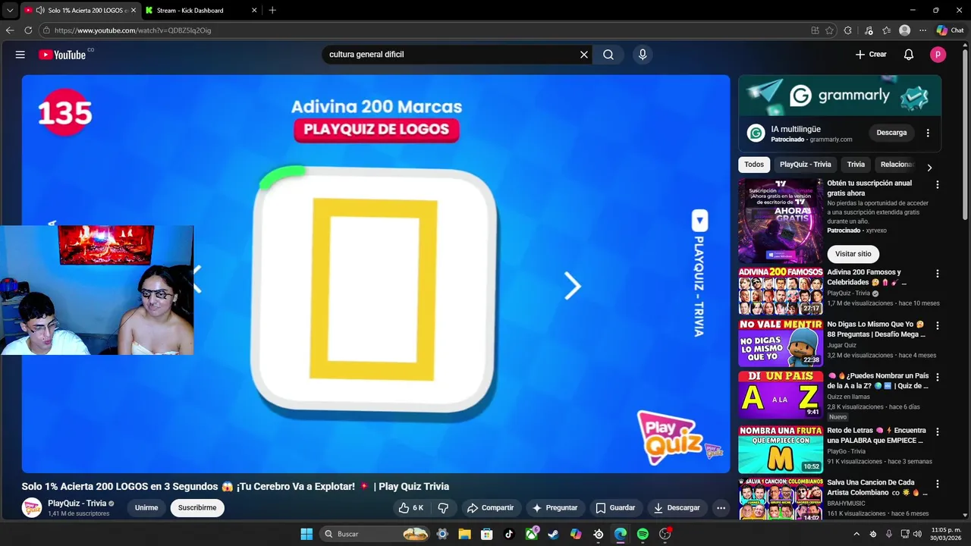Click the Suscribirme button
The height and width of the screenshot is (546, 971).
197,508
